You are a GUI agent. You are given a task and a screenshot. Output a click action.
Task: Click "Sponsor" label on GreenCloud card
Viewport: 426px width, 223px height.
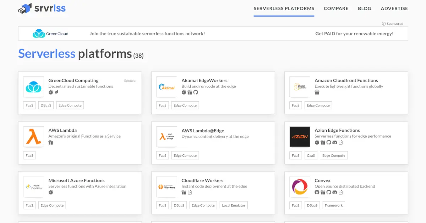click(x=130, y=81)
